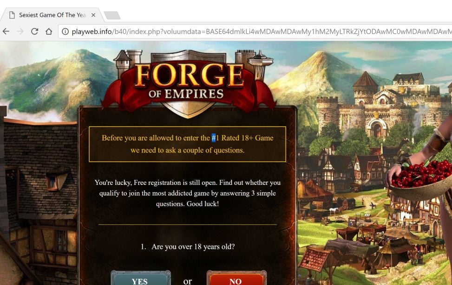This screenshot has height=285, width=452.
Task: Answer NO to the age question
Action: click(236, 279)
